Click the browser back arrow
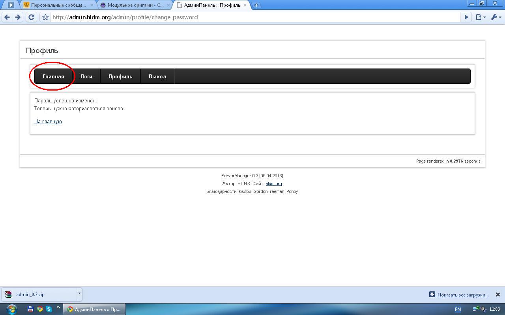This screenshot has width=505, height=315. [7, 17]
